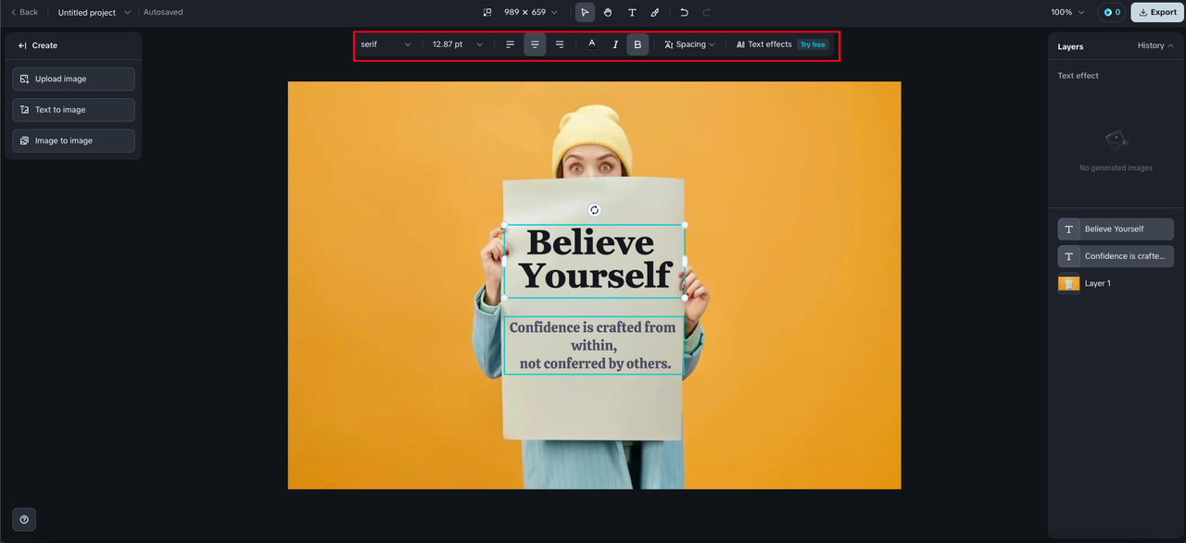Select Layer 1 image layer
The height and width of the screenshot is (543, 1186).
click(1116, 284)
